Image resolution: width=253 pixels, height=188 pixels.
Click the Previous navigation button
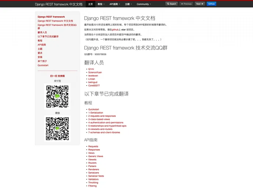[x=186, y=4]
